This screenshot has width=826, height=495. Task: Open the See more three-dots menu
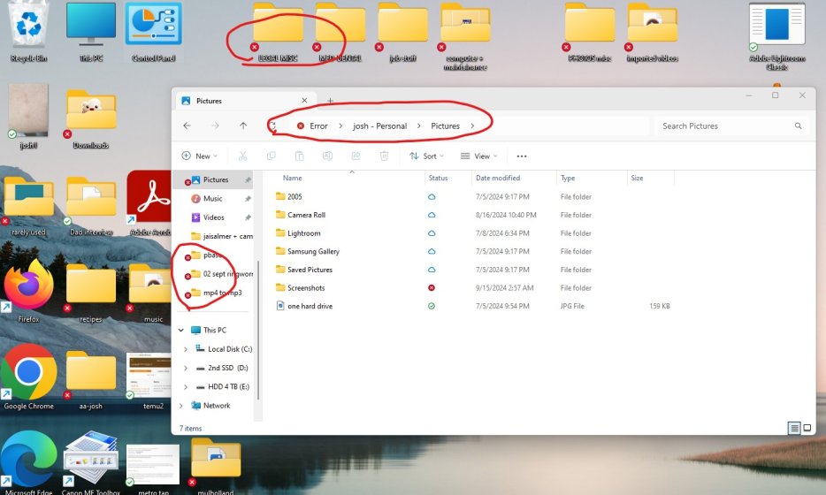tap(522, 156)
